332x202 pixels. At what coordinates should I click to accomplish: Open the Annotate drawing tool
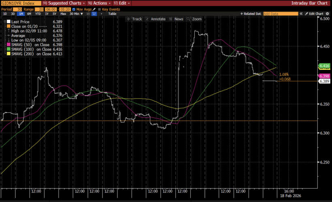156,19
